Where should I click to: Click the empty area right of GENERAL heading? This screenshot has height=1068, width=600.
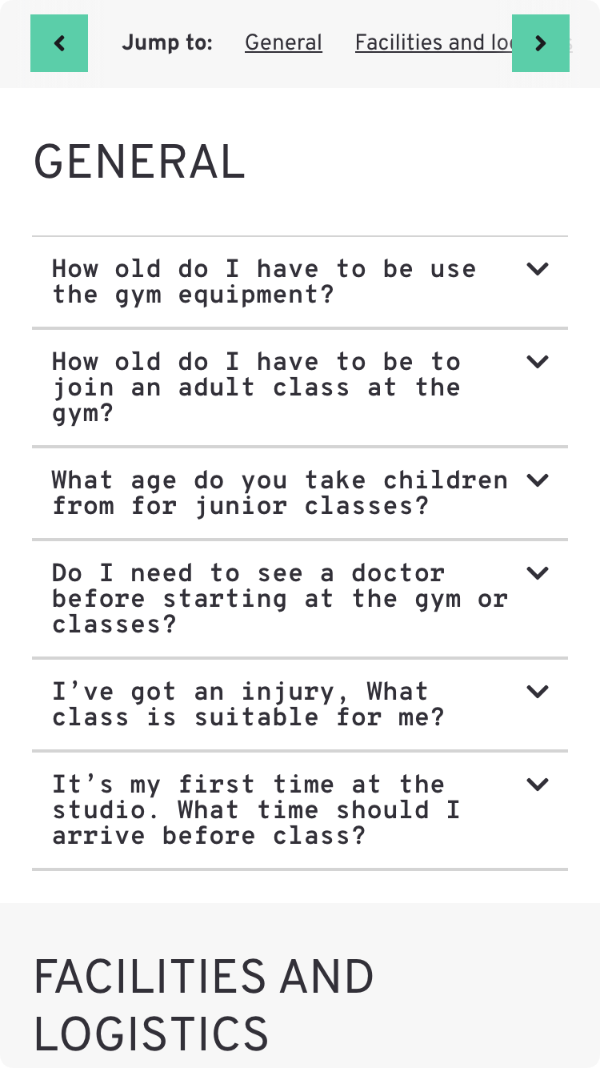(x=416, y=162)
